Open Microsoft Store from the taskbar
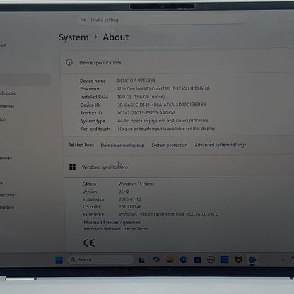The image size is (294, 294). tap(197, 259)
